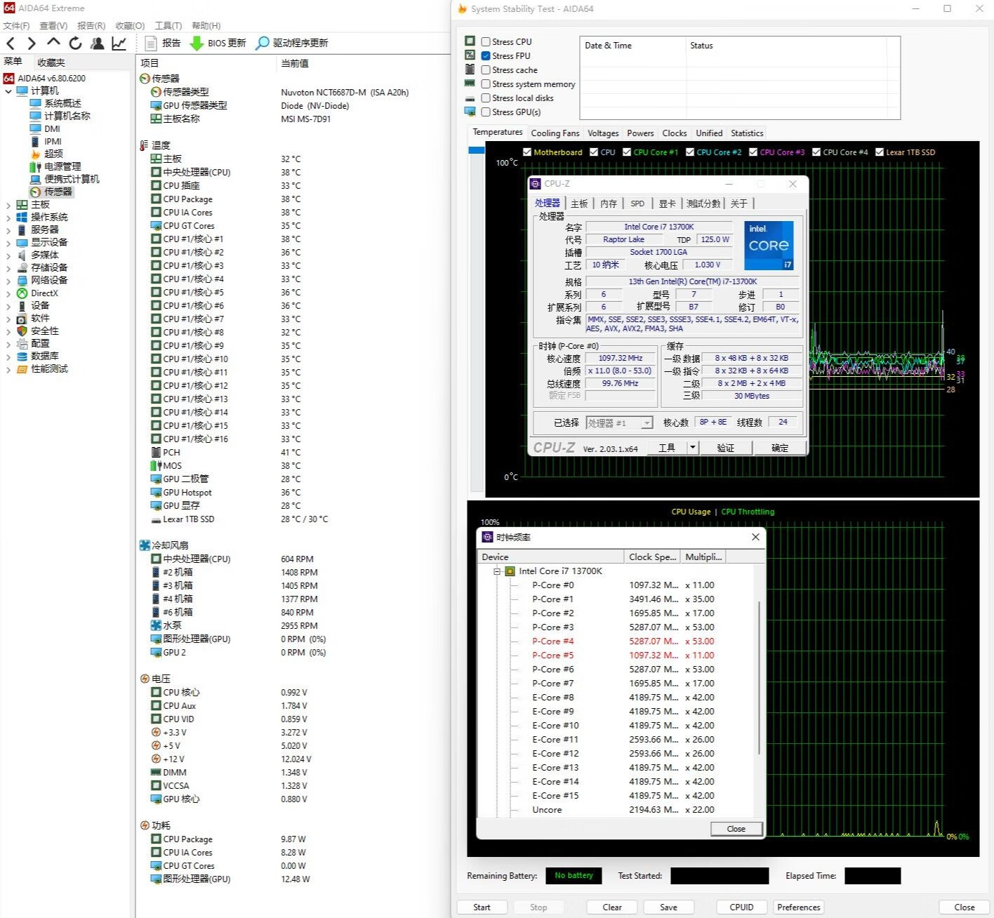Click the Up level arrow in AIDA64 toolbar

53,43
